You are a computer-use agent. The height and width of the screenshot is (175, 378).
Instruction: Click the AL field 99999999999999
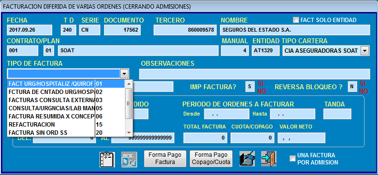click(143, 138)
